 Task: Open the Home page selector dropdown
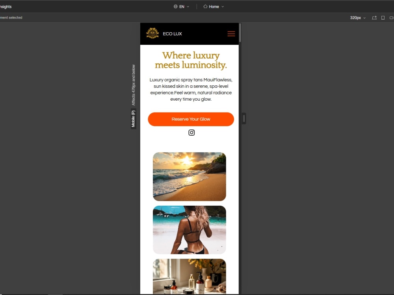click(214, 7)
